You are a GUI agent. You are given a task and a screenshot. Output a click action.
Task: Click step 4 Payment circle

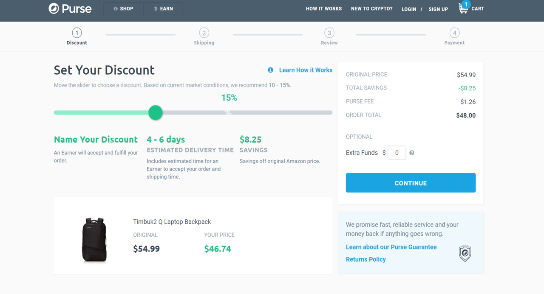(x=454, y=33)
